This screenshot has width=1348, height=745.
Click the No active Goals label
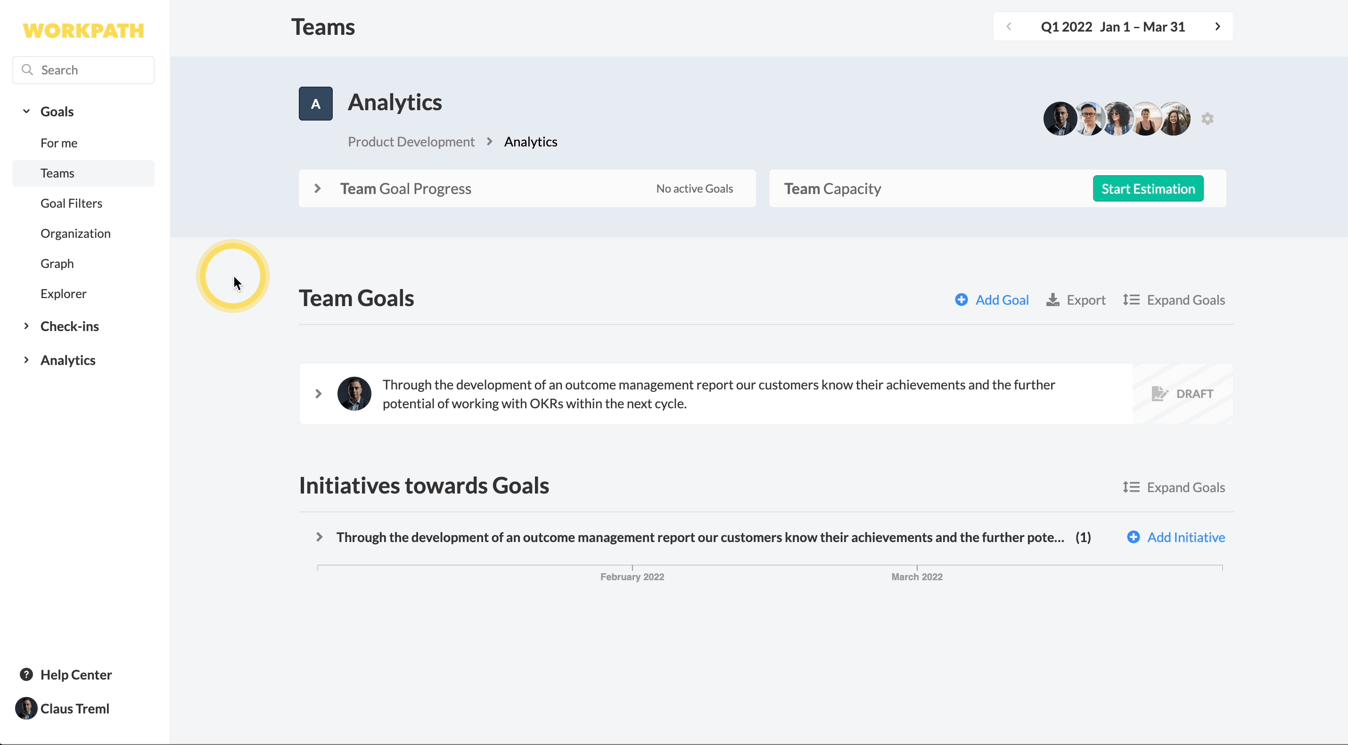coord(694,188)
